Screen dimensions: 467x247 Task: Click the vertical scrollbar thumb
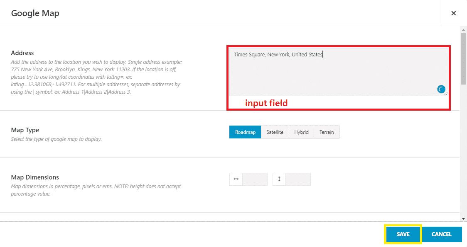[x=463, y=58]
